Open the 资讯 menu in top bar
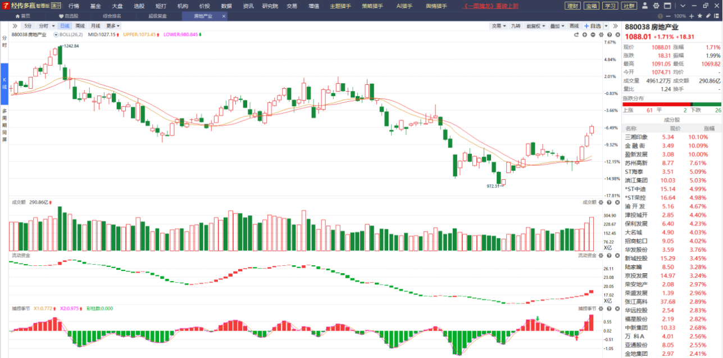 click(x=248, y=6)
